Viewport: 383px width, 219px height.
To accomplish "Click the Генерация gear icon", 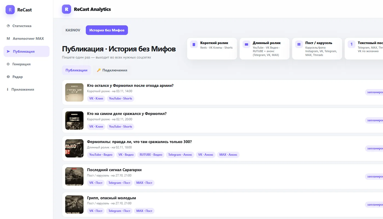I will (8, 64).
